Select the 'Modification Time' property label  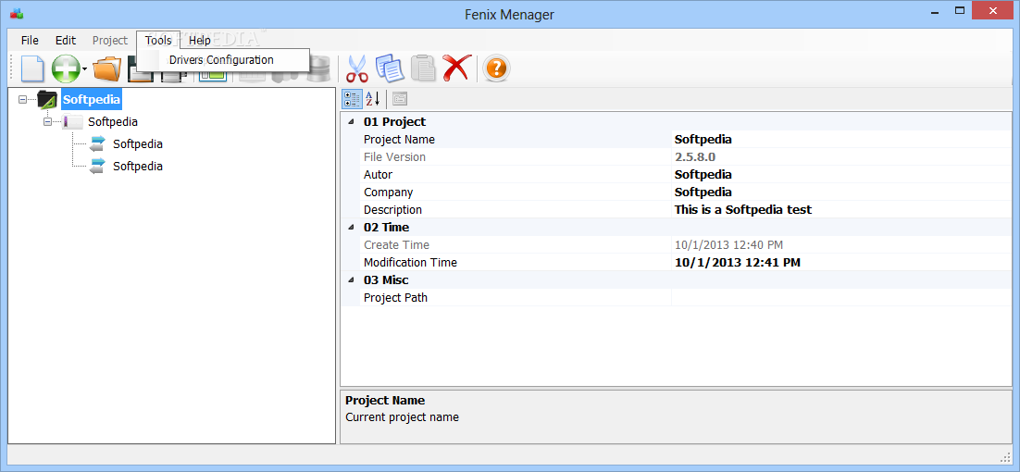tap(410, 262)
